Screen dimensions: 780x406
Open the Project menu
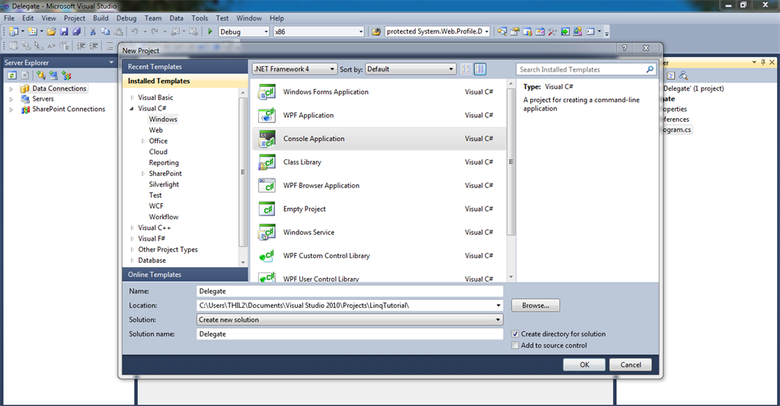(74, 18)
